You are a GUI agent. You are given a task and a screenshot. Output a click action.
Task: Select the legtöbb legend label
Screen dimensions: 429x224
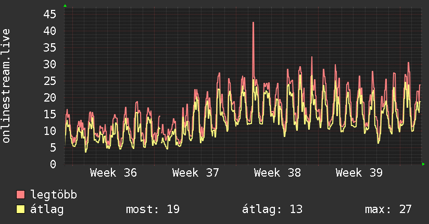[x=54, y=195]
